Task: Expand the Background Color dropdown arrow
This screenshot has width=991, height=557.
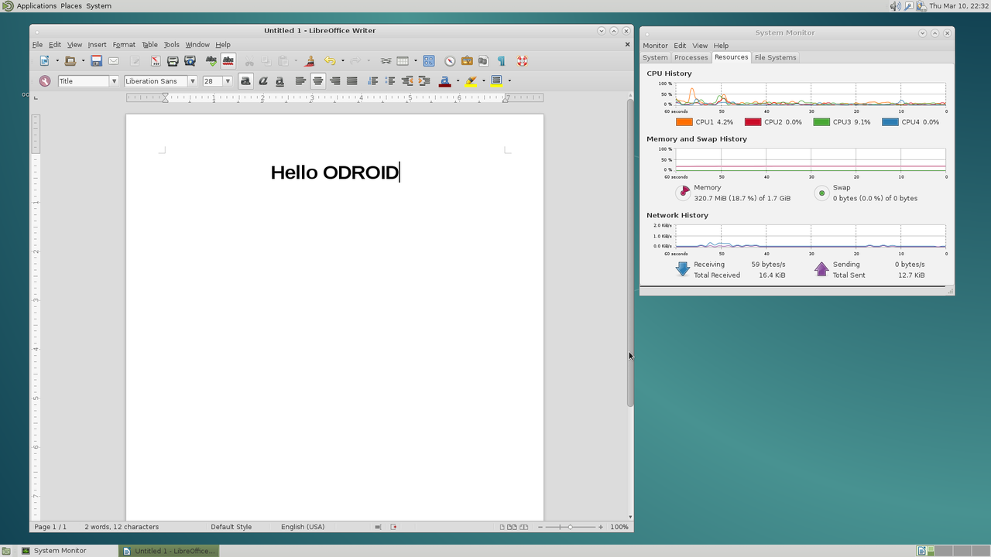Action: [509, 81]
